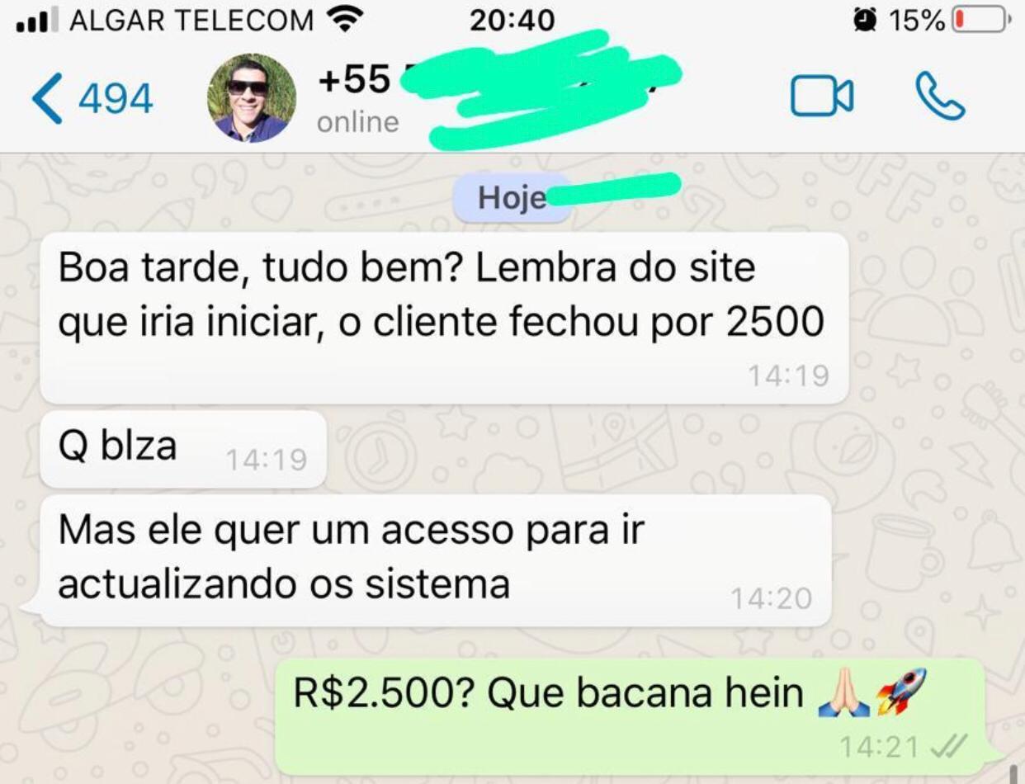
Task: Tap the chat scrollbar indicator
Action: tap(1013, 774)
